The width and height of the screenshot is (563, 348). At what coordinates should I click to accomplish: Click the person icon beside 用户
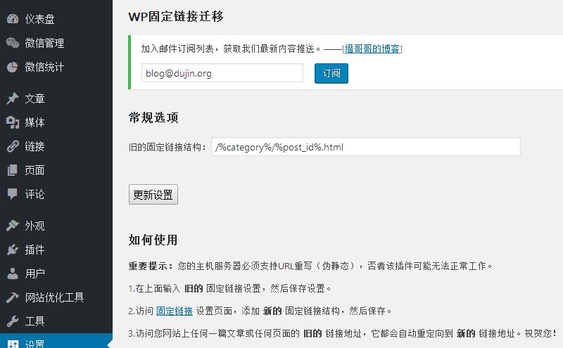pos(13,273)
